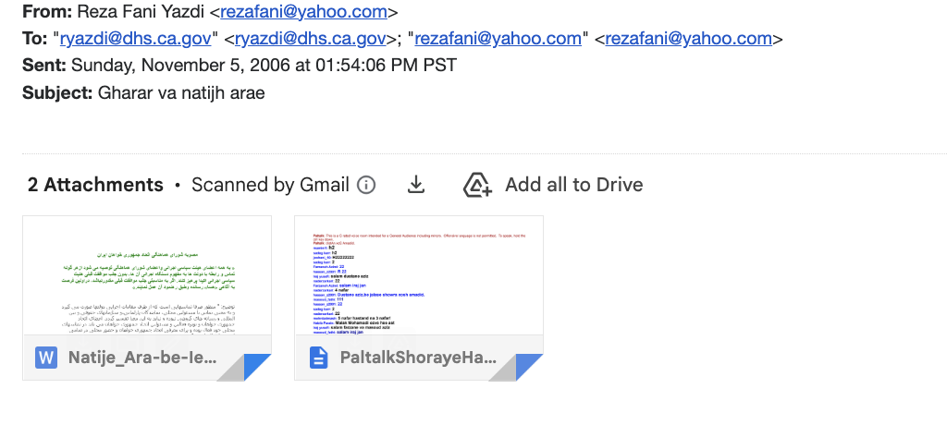The height and width of the screenshot is (425, 947).
Task: Open the Natije_Ara-be-le document preview thumbnail
Action: coord(147,275)
